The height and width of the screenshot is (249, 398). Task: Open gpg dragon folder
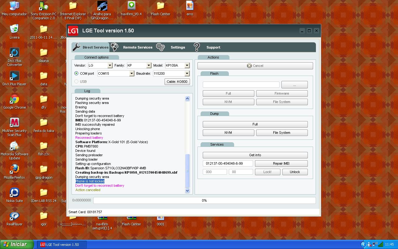click(x=44, y=172)
